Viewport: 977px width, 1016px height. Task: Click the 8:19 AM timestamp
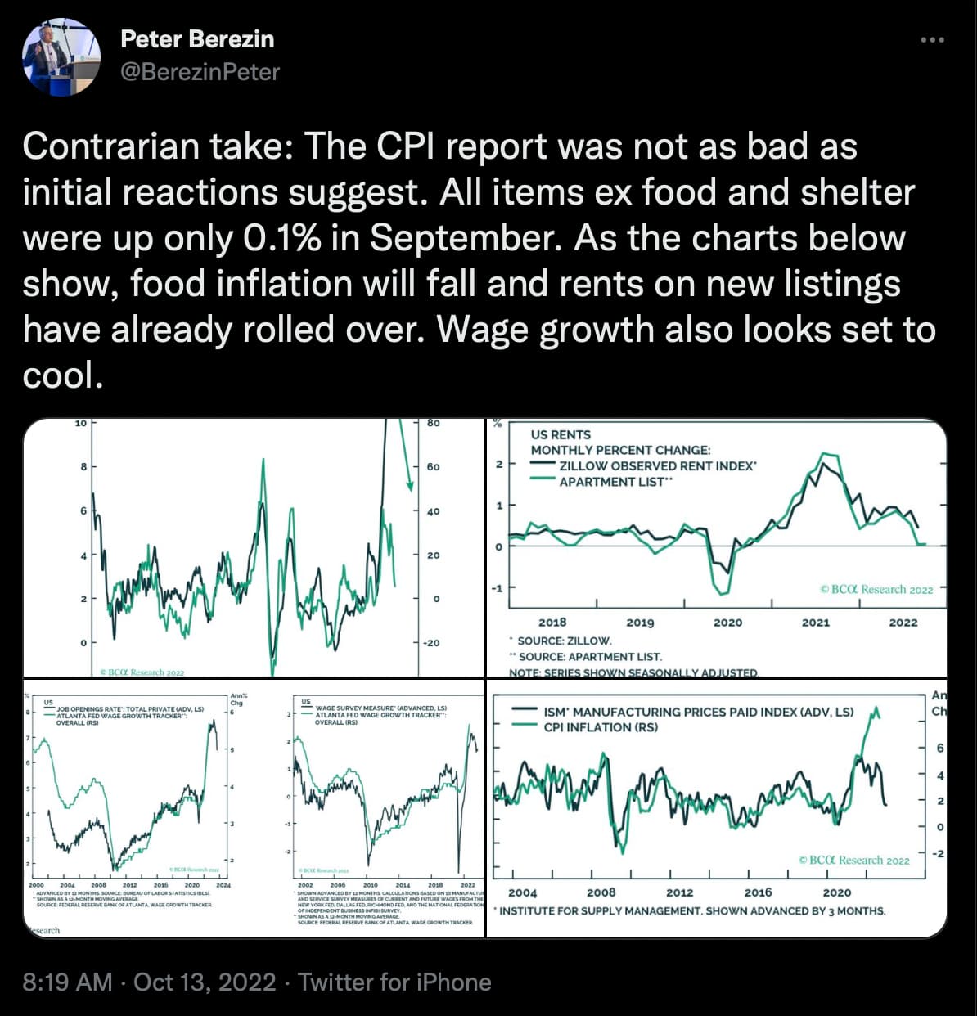pos(67,982)
